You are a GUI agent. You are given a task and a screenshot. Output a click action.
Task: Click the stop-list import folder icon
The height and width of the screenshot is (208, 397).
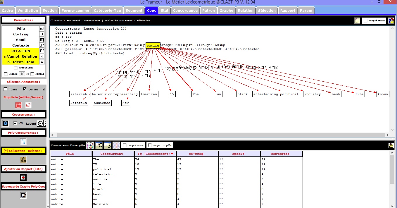point(28,105)
